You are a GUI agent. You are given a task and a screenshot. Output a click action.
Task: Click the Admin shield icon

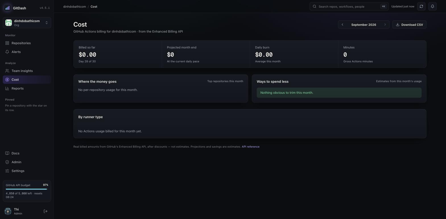pos(7,162)
